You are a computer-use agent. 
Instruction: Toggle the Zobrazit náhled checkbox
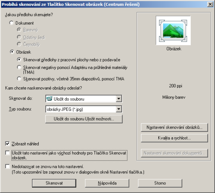(7, 143)
